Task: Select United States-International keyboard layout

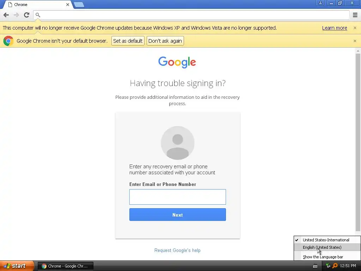Action: tap(327, 240)
